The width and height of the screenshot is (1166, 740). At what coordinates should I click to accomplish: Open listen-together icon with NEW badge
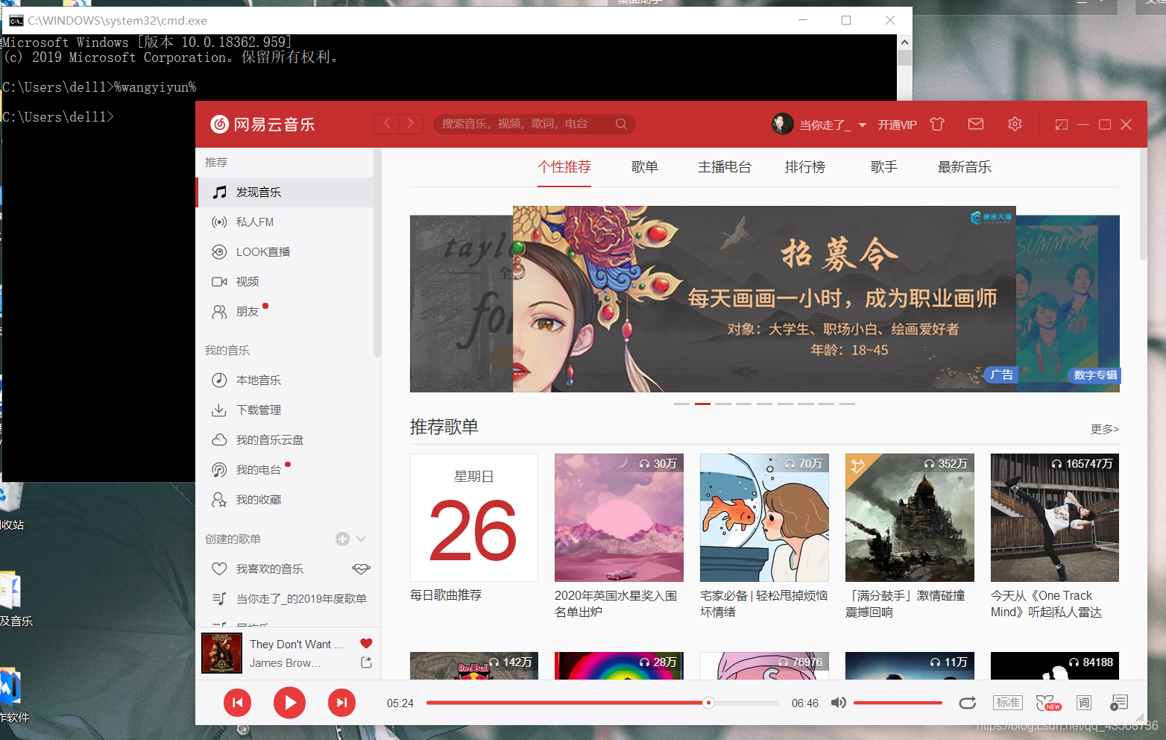[x=1048, y=703]
